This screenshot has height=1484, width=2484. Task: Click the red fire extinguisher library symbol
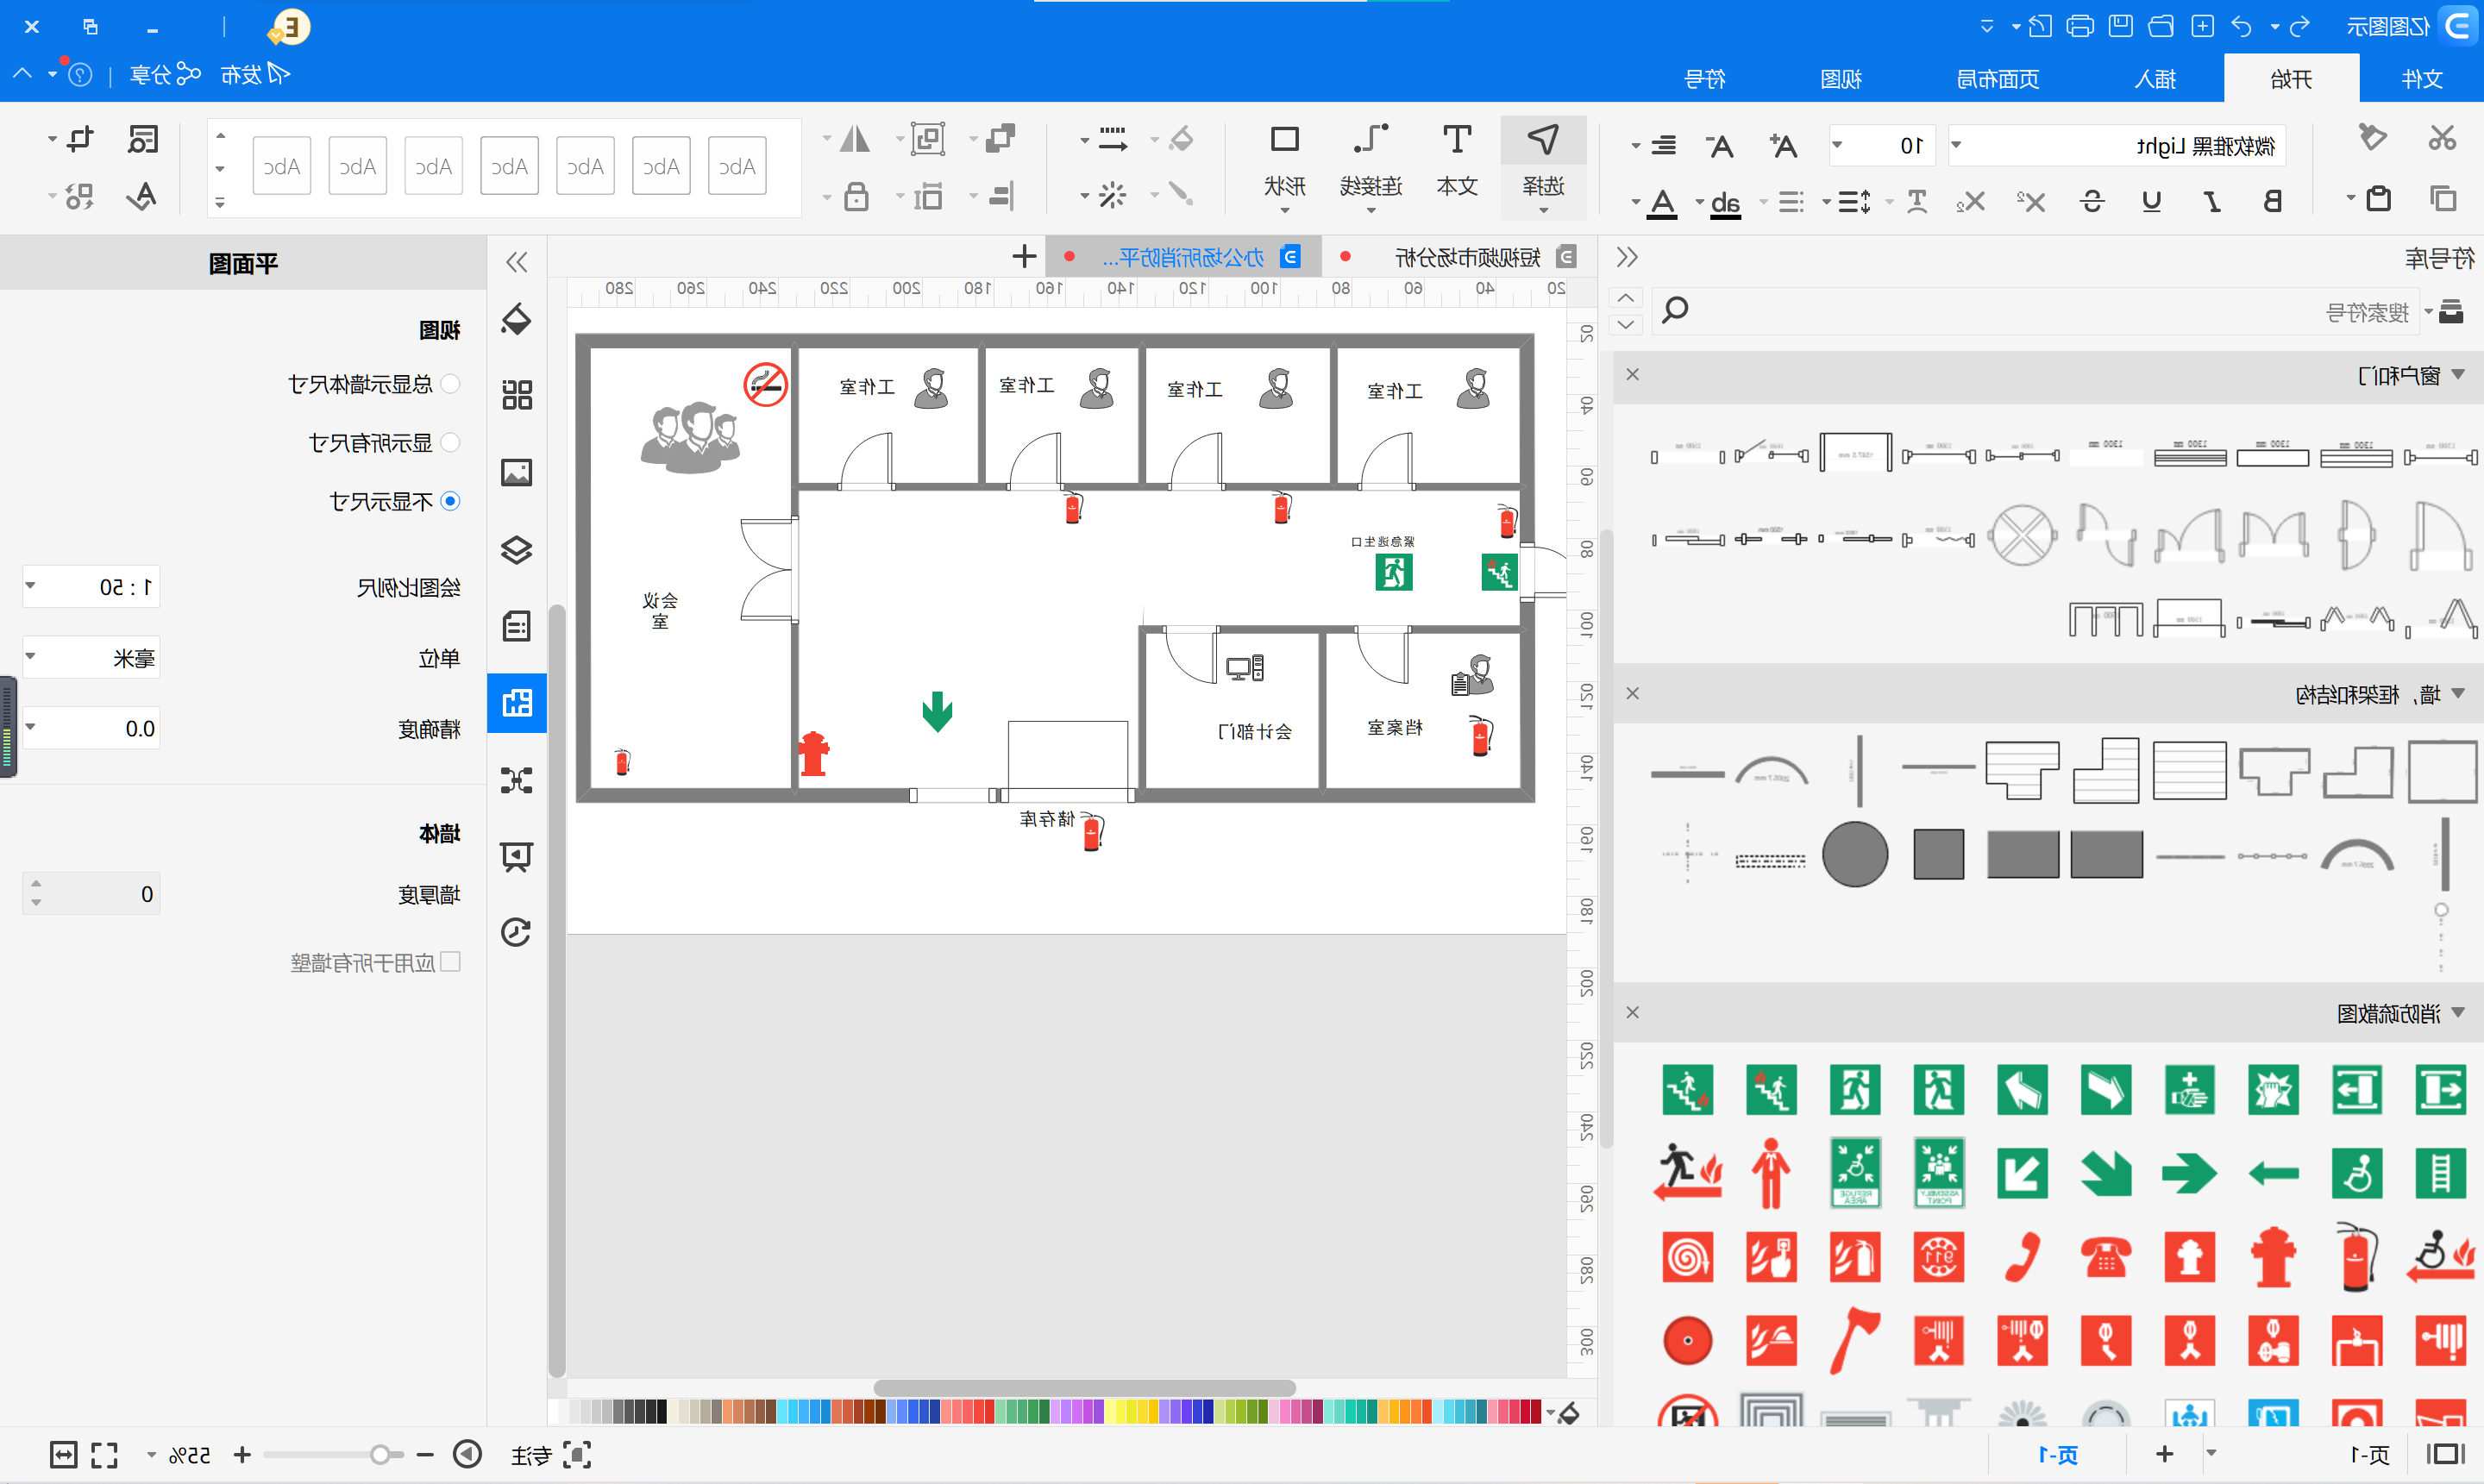coord(2357,1257)
